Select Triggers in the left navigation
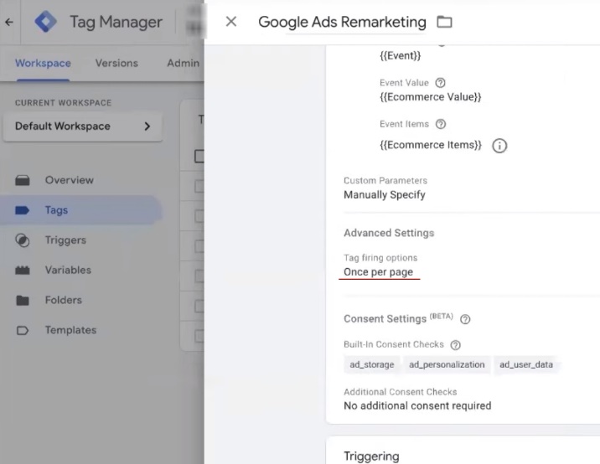Image resolution: width=600 pixels, height=464 pixels. tap(65, 240)
